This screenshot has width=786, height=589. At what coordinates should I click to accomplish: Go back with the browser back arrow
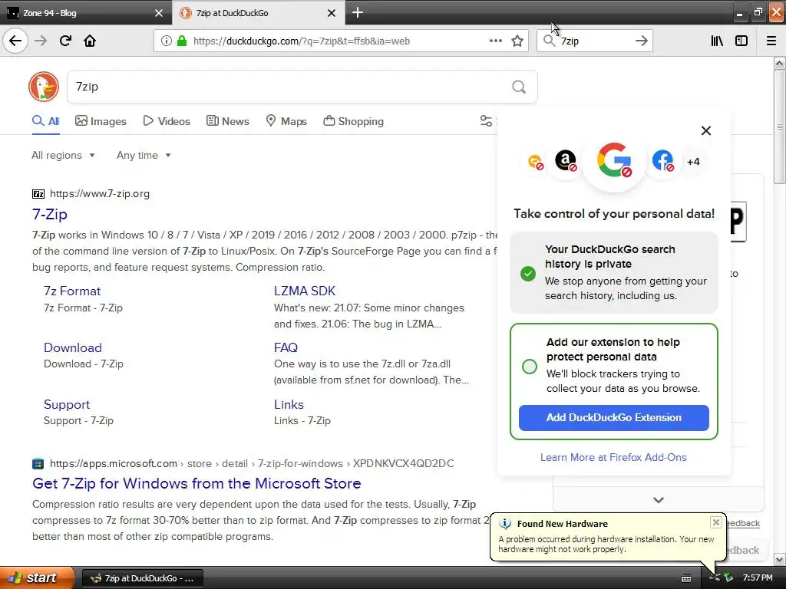coord(15,41)
